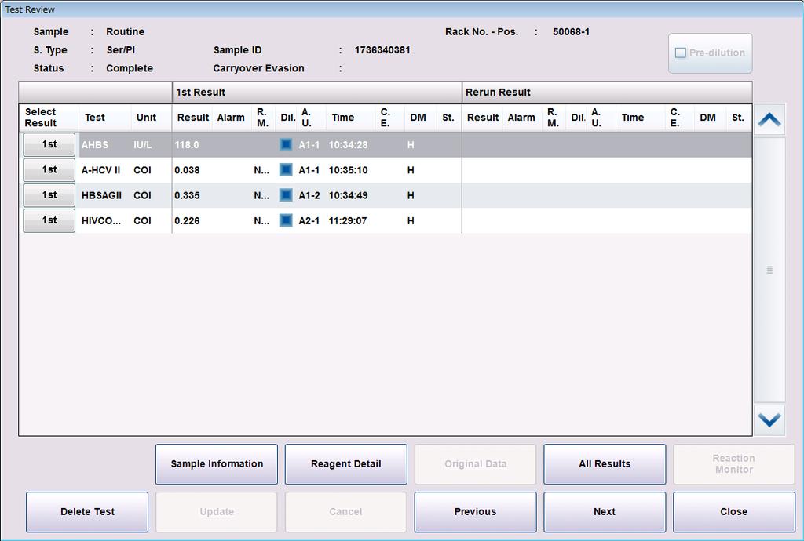
Task: Click the Rack No. value 50068-1
Action: click(572, 31)
